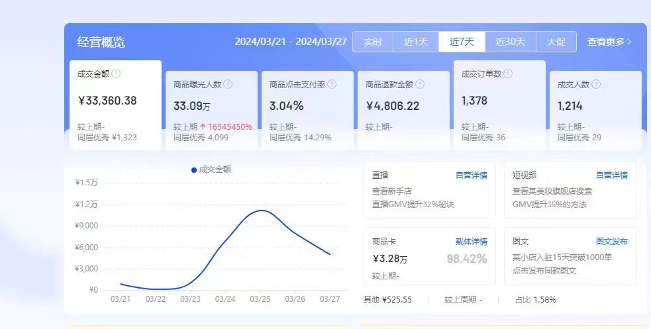Click the 16545450% increase figure
Image resolution: width=651 pixels, height=329 pixels.
point(230,127)
